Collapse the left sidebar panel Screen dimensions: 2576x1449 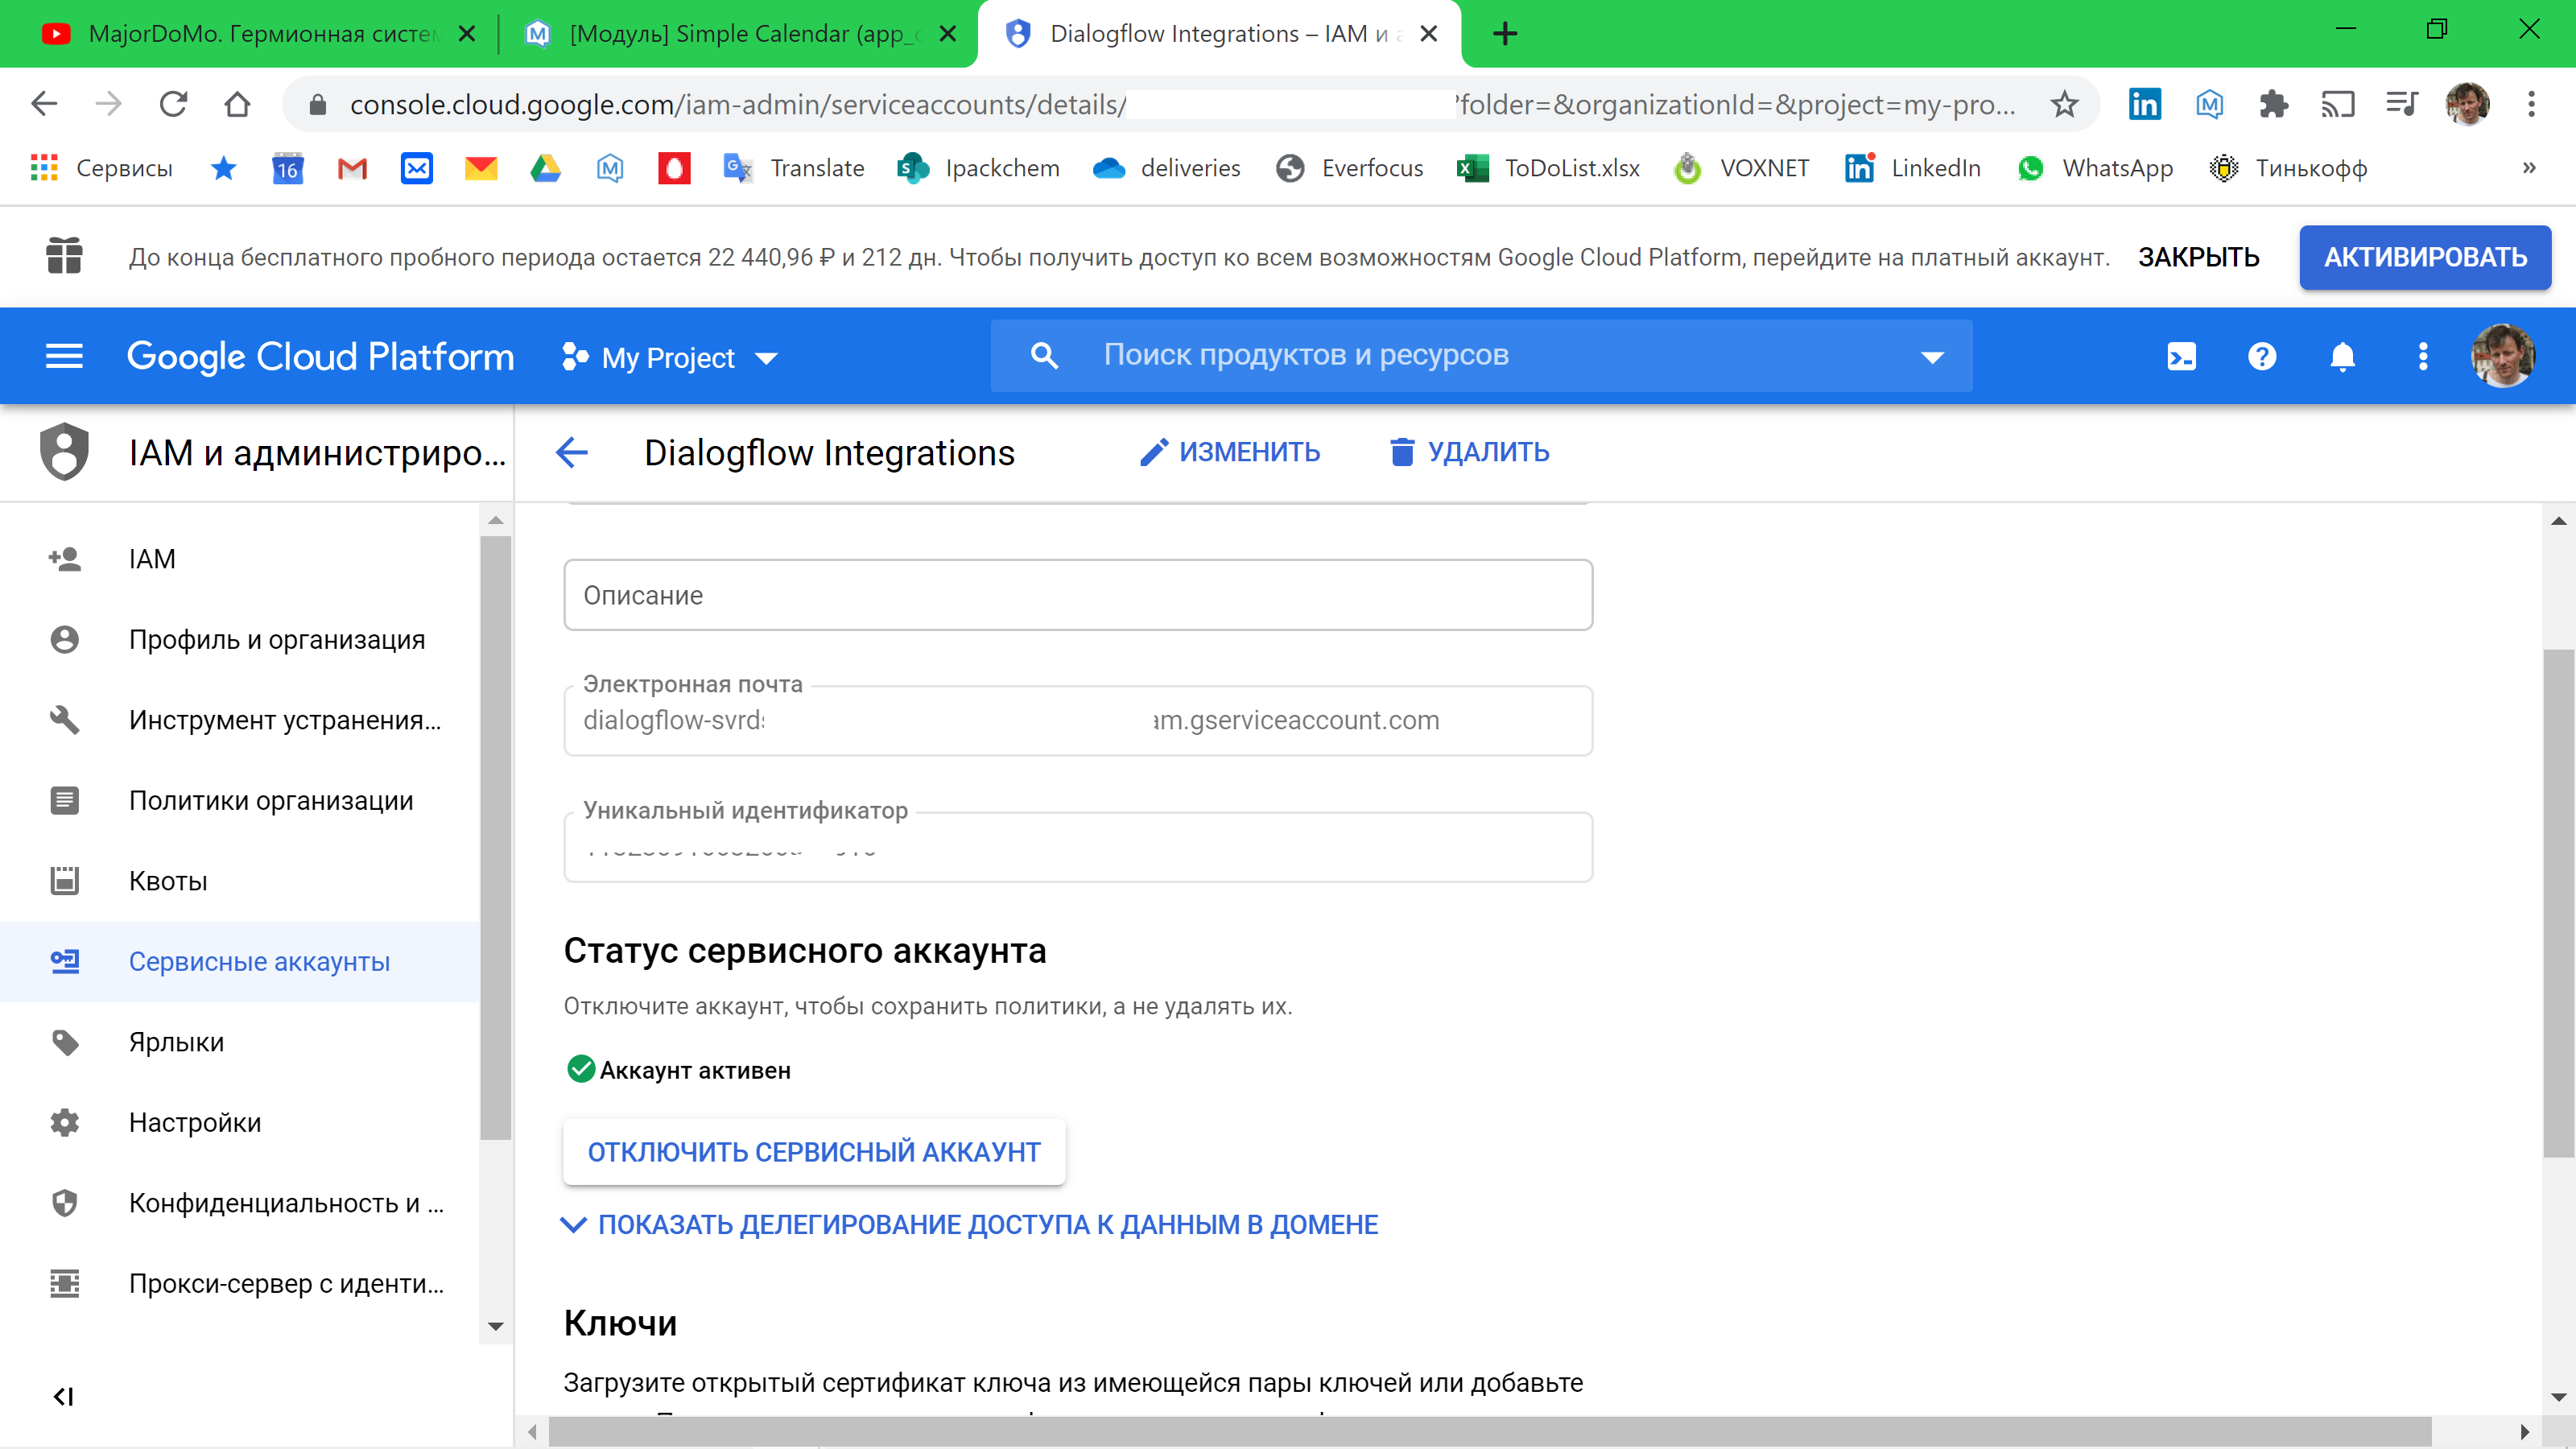(64, 1396)
